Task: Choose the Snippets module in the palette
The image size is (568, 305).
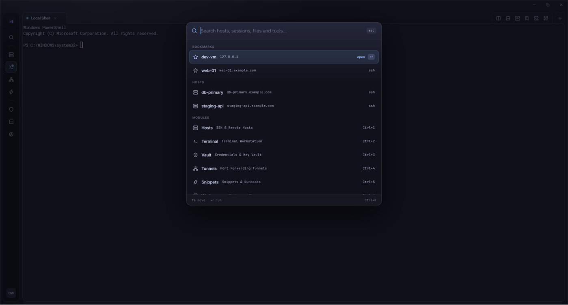Action: (x=284, y=182)
